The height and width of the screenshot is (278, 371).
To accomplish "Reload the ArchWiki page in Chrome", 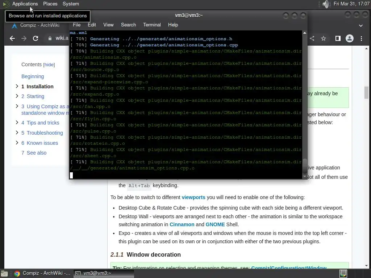I will pos(36,38).
